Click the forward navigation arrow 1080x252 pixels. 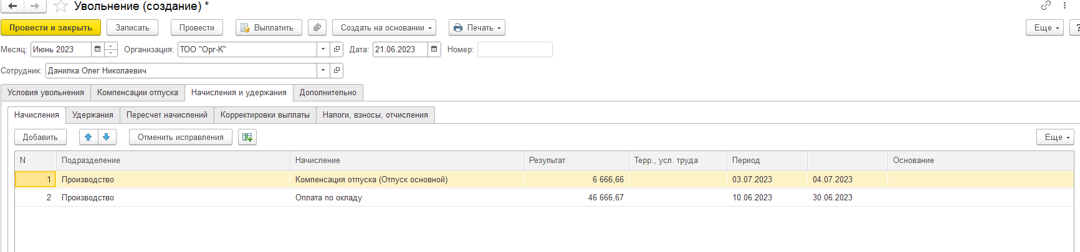tap(34, 6)
